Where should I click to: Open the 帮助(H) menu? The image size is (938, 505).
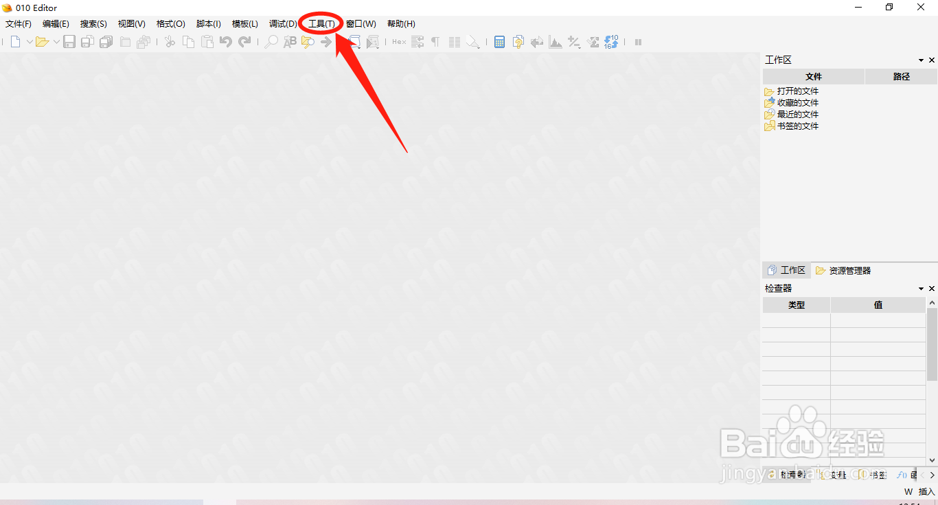(401, 23)
